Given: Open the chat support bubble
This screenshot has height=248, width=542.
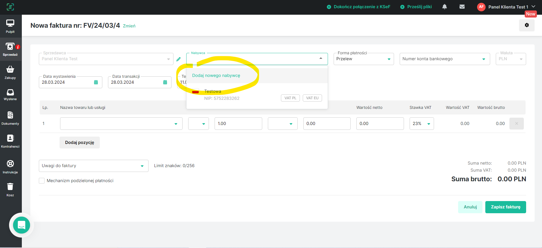Looking at the screenshot, I should click(x=22, y=225).
